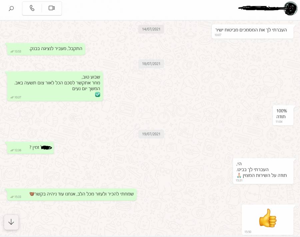Start a voice call
This screenshot has height=237, width=300.
pos(32,8)
